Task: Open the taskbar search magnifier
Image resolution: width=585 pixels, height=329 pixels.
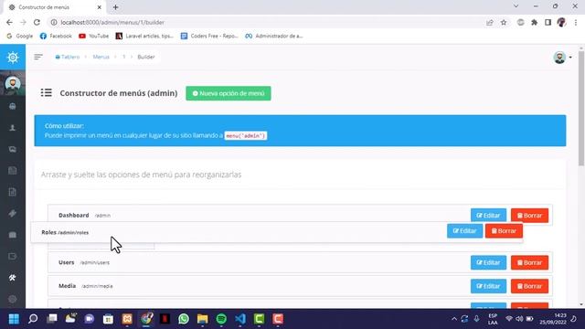Action: pos(33,319)
